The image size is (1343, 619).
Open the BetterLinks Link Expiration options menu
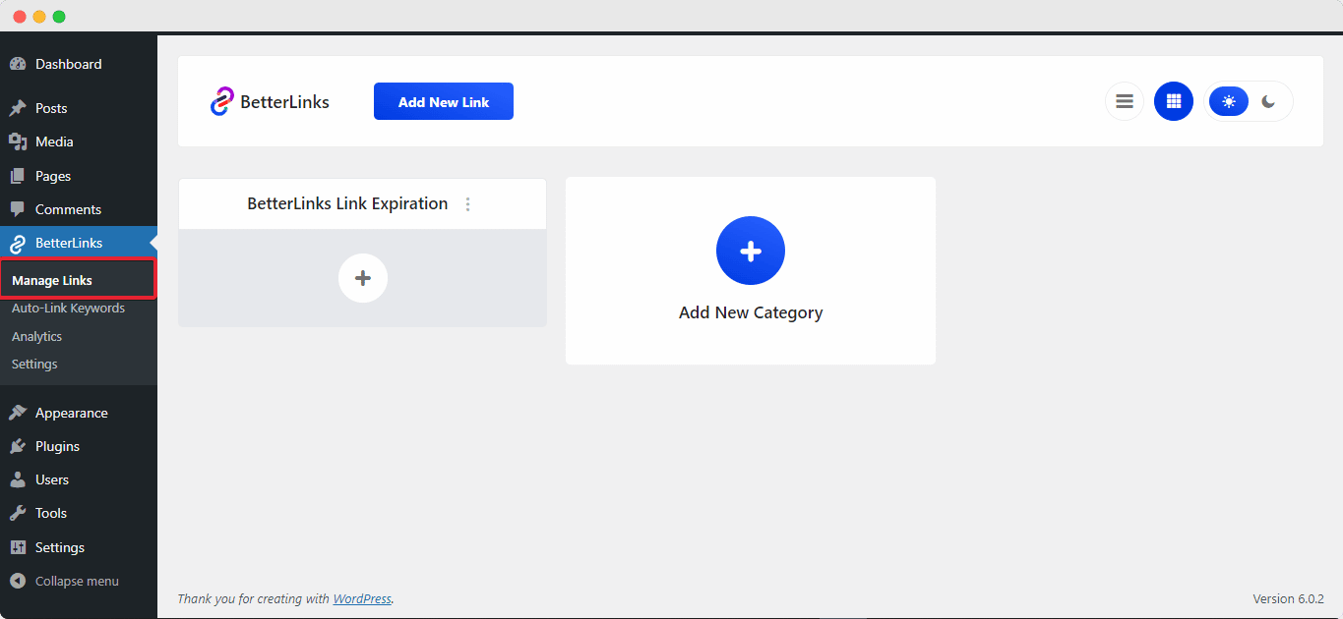point(467,204)
